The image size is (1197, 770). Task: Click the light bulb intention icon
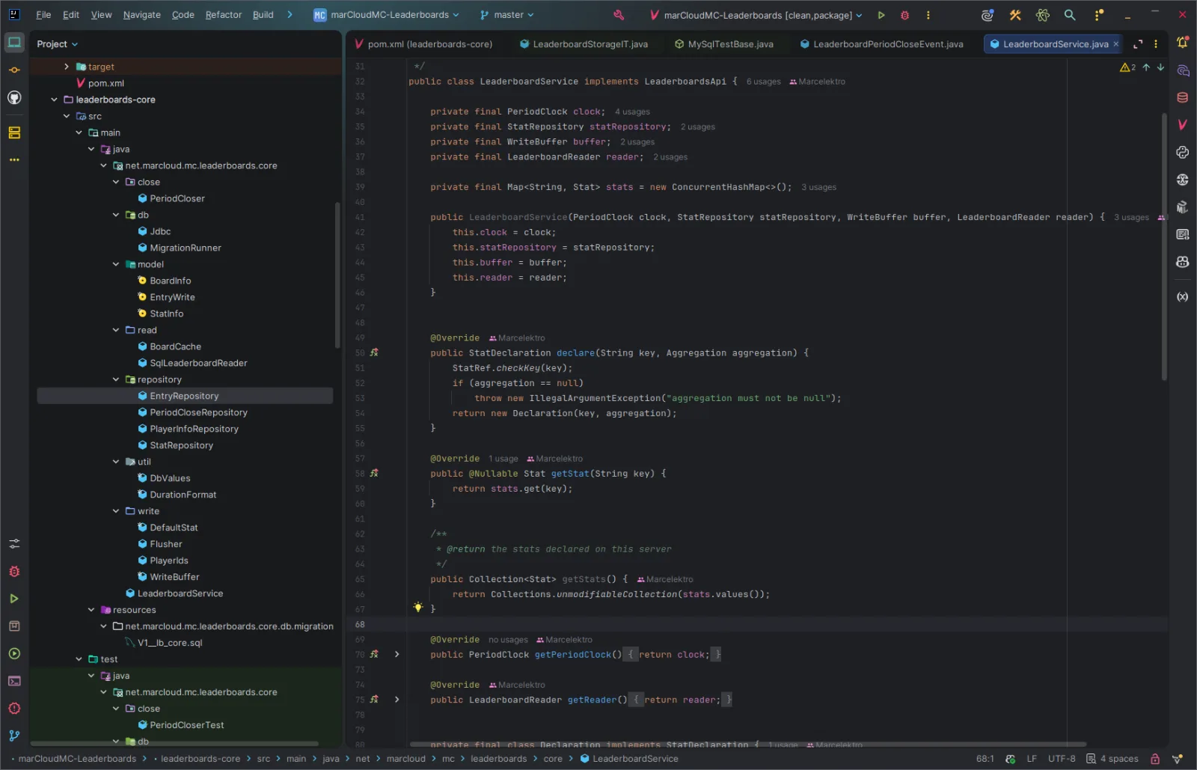click(x=418, y=608)
